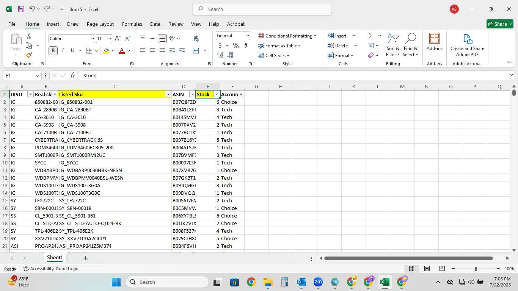518x291 pixels.
Task: Select column G header
Action: tap(256, 86)
